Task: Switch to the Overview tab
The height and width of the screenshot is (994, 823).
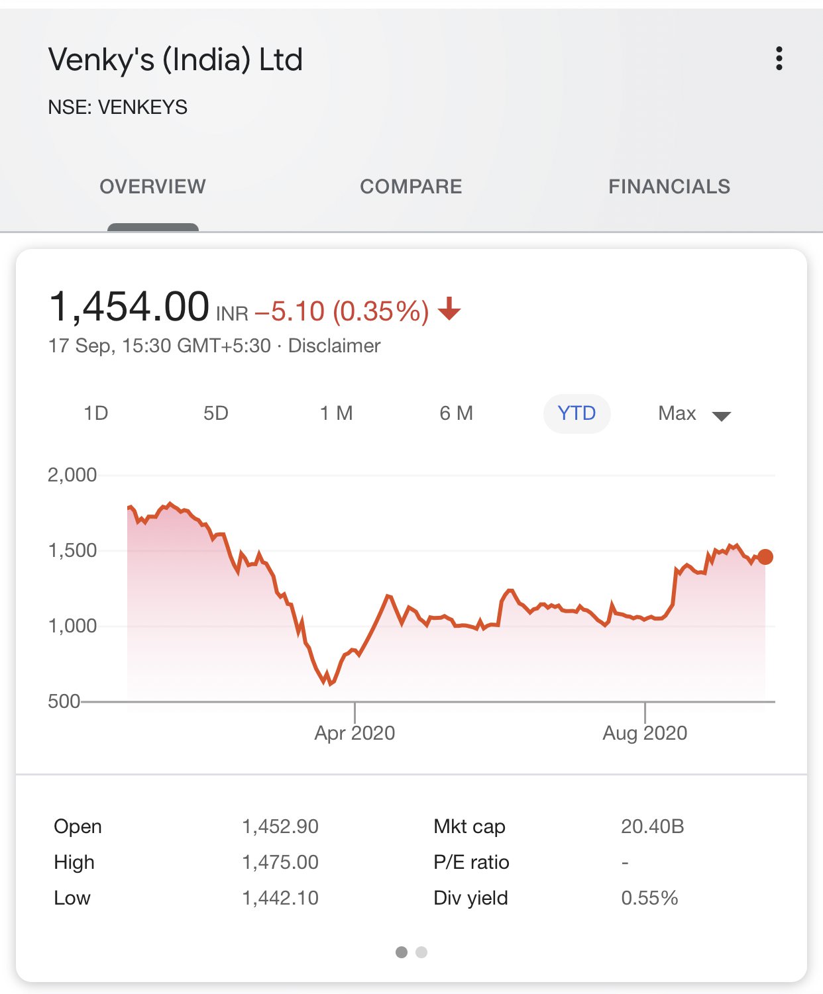Action: [x=152, y=187]
